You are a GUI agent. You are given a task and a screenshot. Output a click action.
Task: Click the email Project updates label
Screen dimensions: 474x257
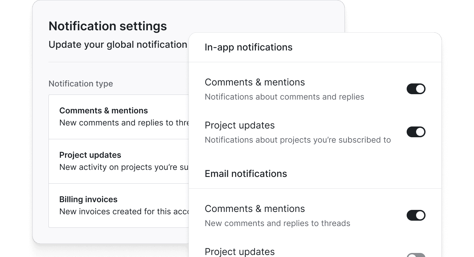(x=240, y=252)
